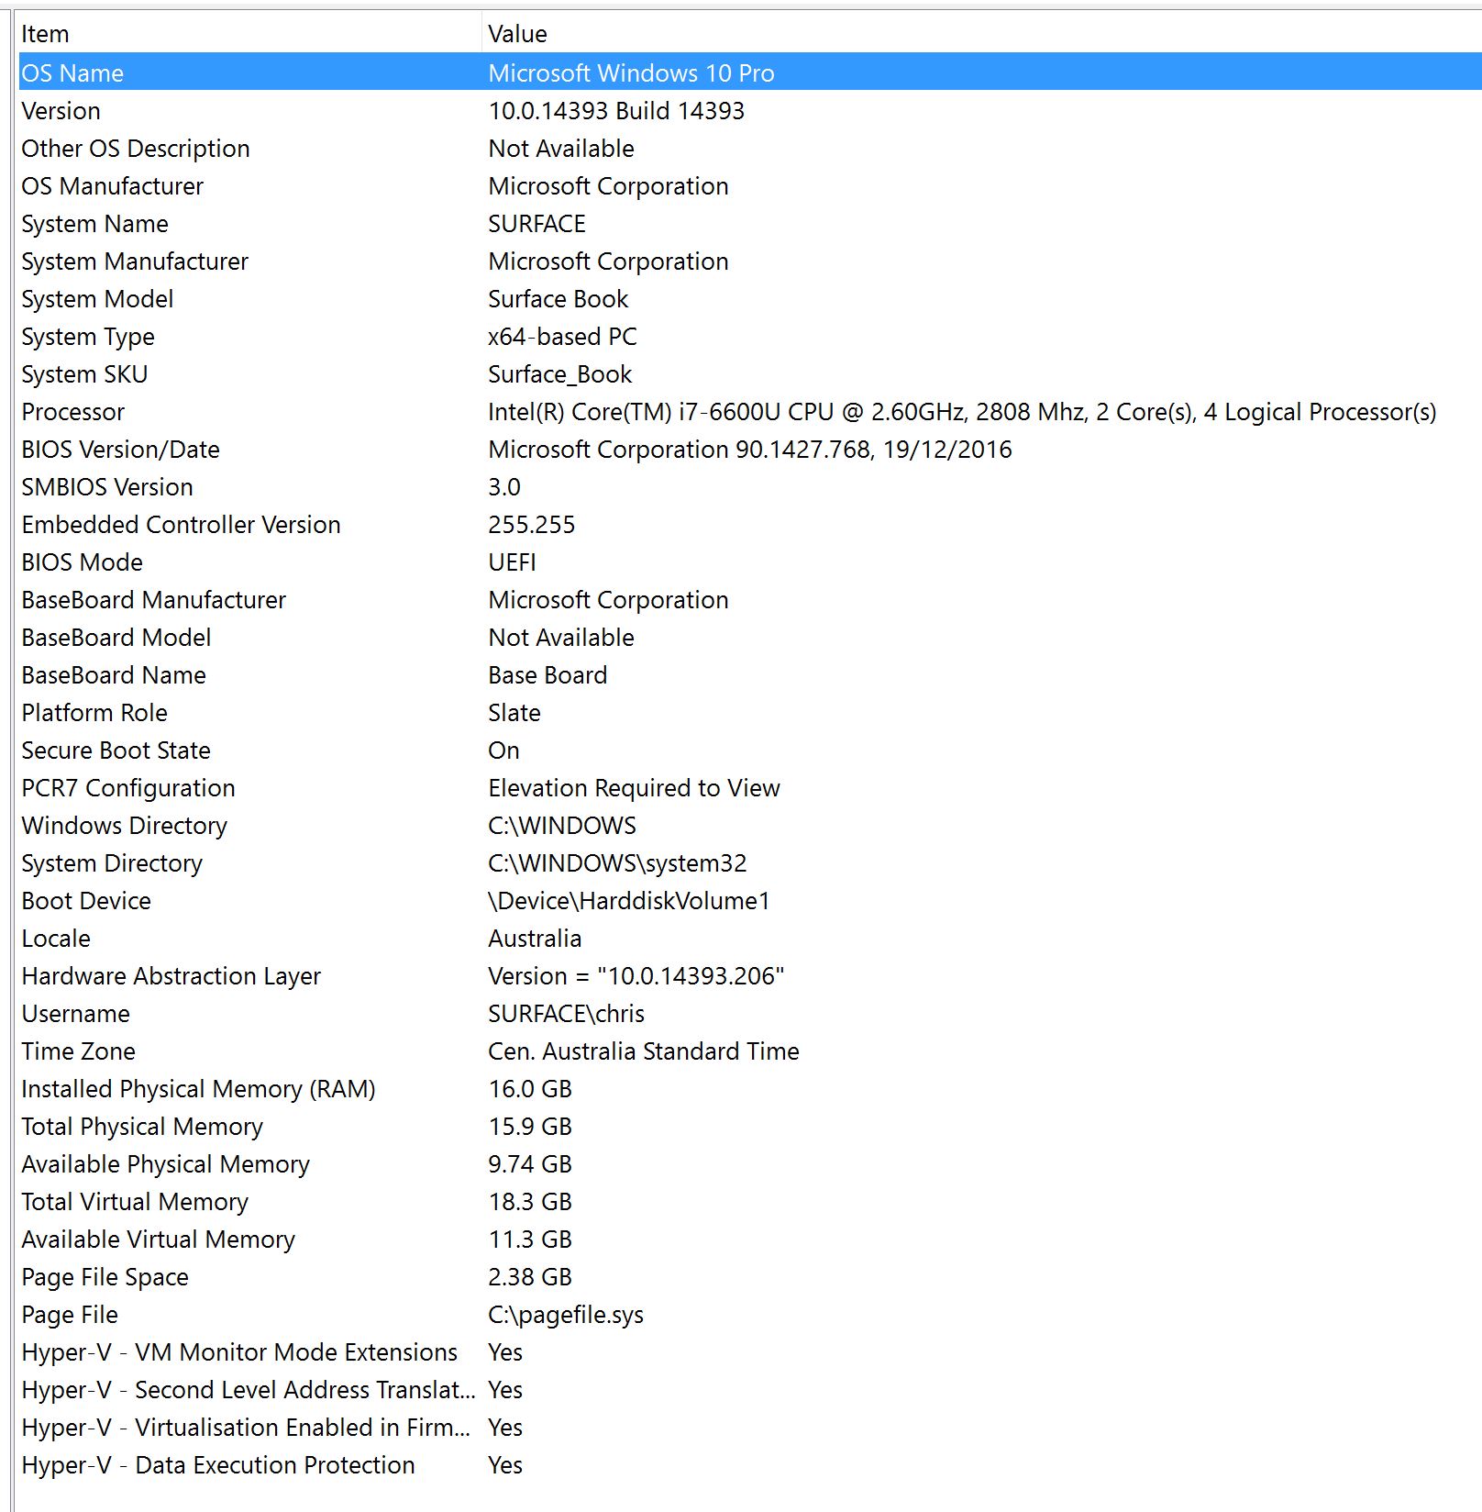Click the System Directory item label
This screenshot has width=1482, height=1512.
(112, 863)
